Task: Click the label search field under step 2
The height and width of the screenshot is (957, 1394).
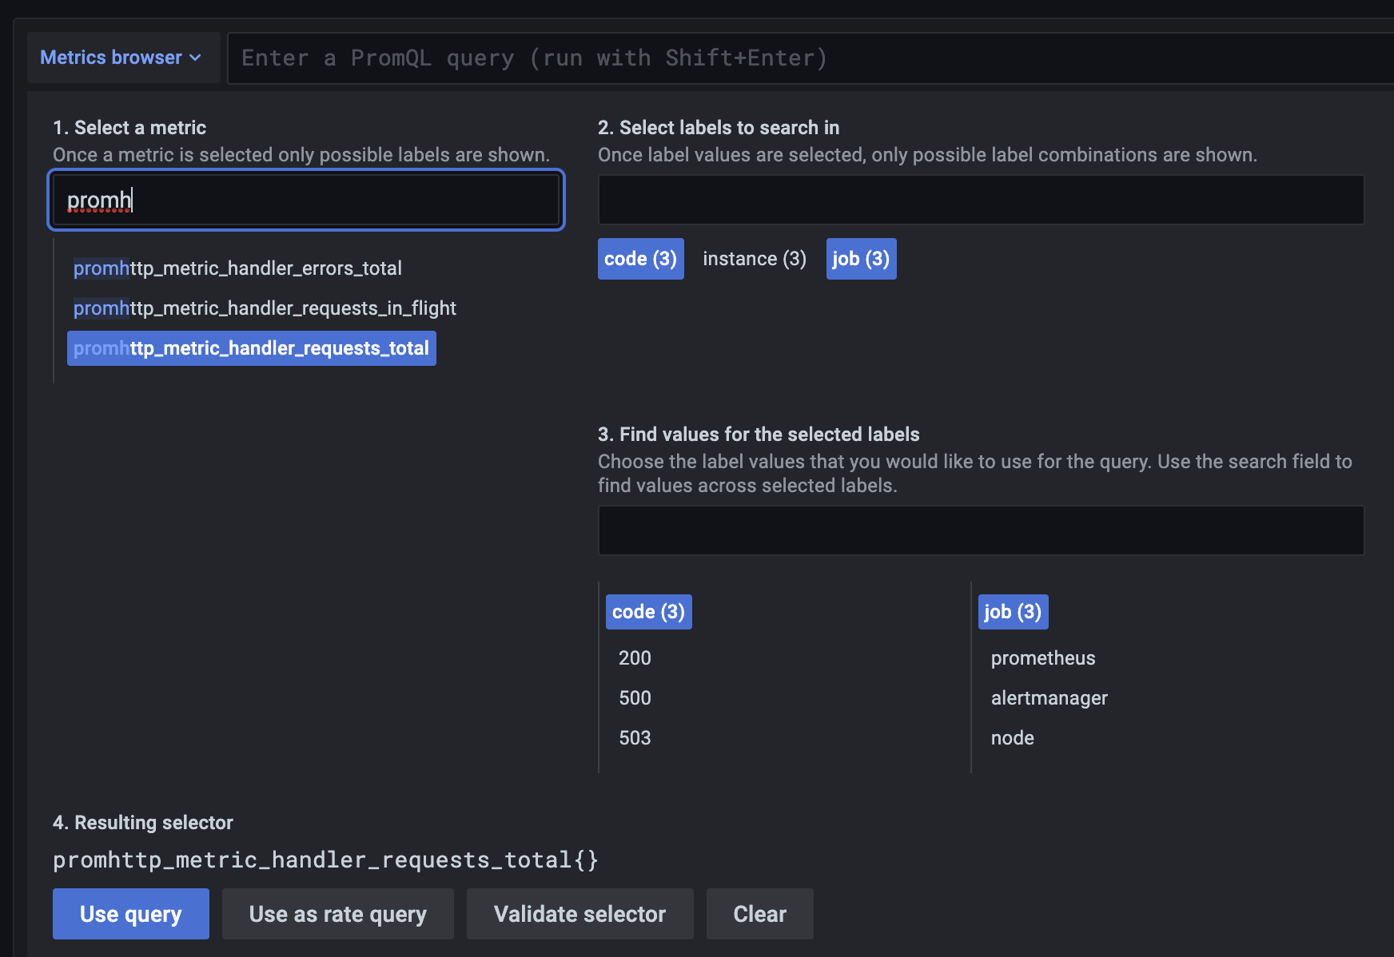Action: 980,200
